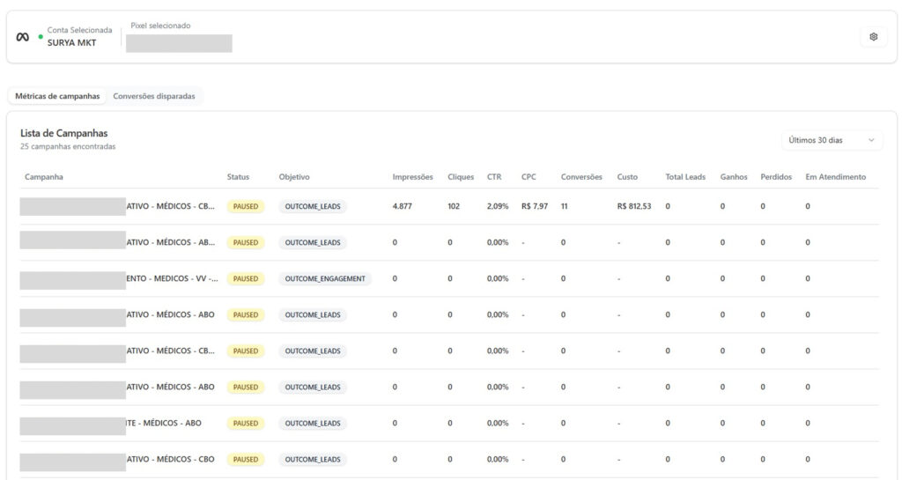Viewport: 902px width, 480px height.
Task: Click the OUTCOME_ENGAGEMENT objective badge
Action: [325, 278]
